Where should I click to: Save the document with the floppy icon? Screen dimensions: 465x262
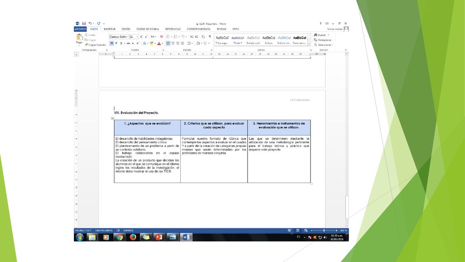tap(84, 24)
